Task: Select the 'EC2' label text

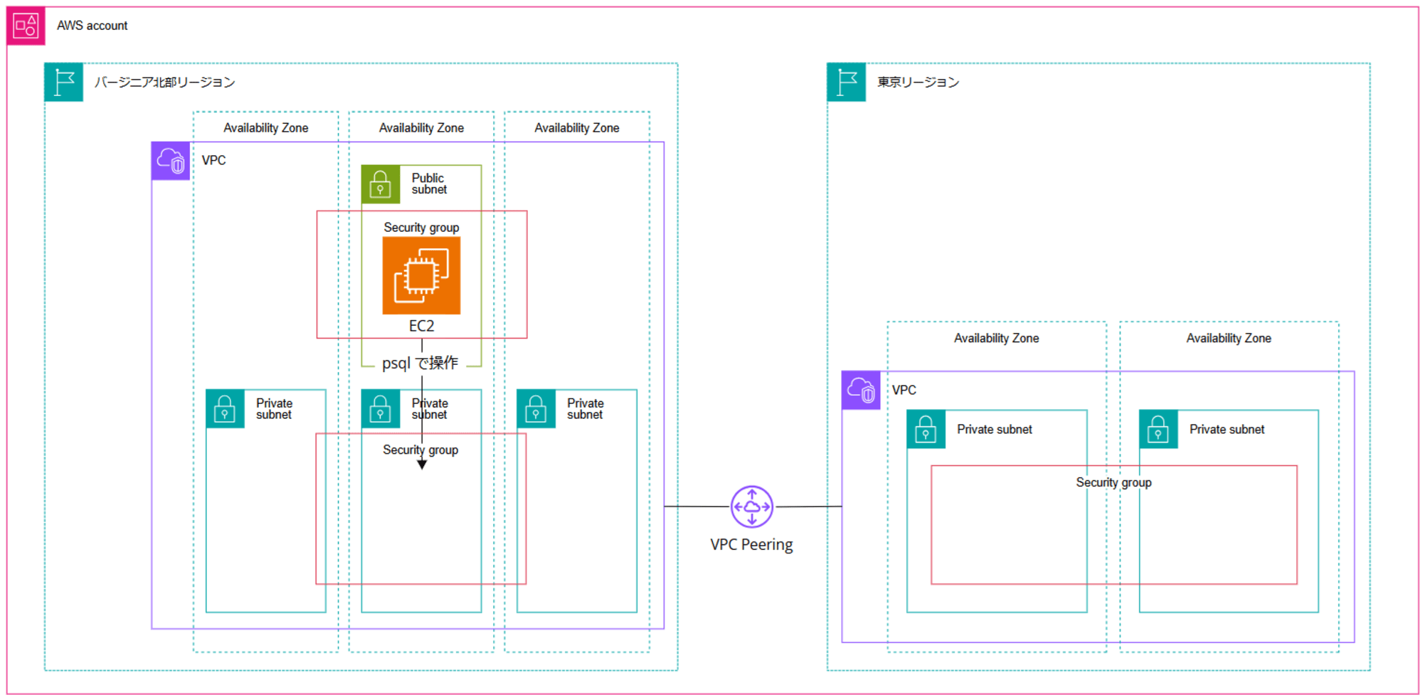Action: tap(421, 326)
